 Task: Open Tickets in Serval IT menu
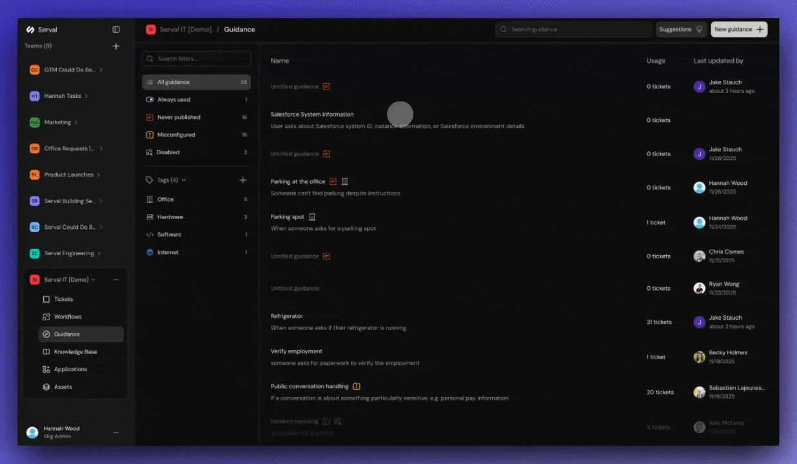81,299
